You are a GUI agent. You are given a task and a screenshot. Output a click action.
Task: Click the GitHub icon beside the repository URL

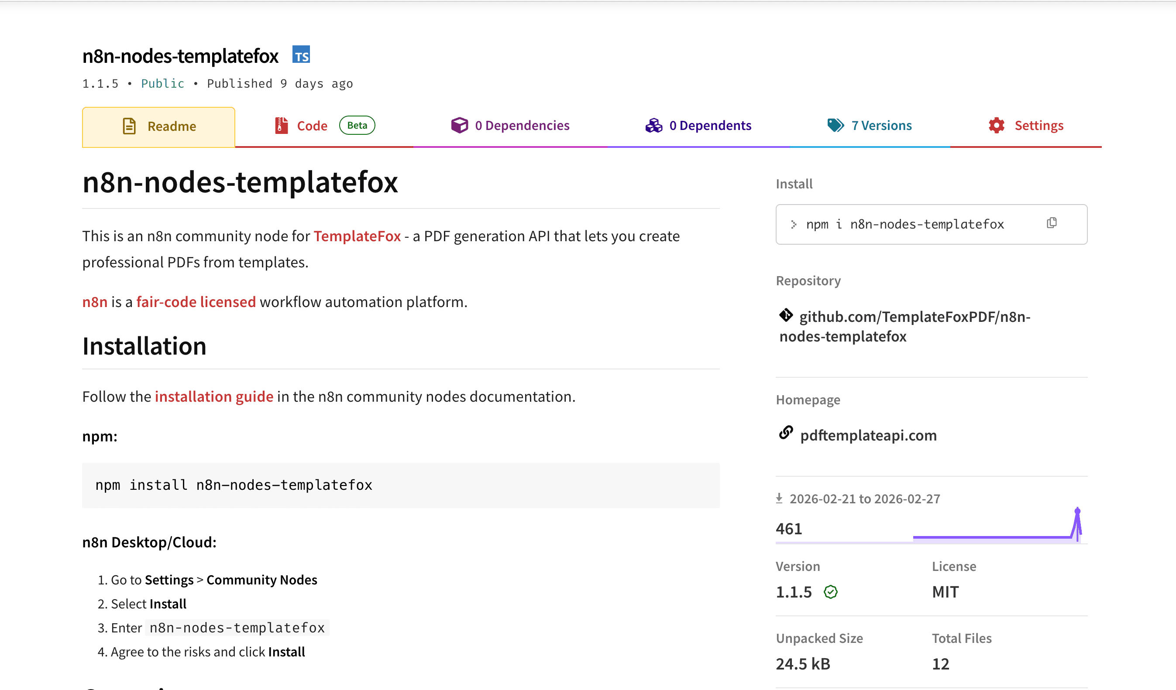pos(787,316)
